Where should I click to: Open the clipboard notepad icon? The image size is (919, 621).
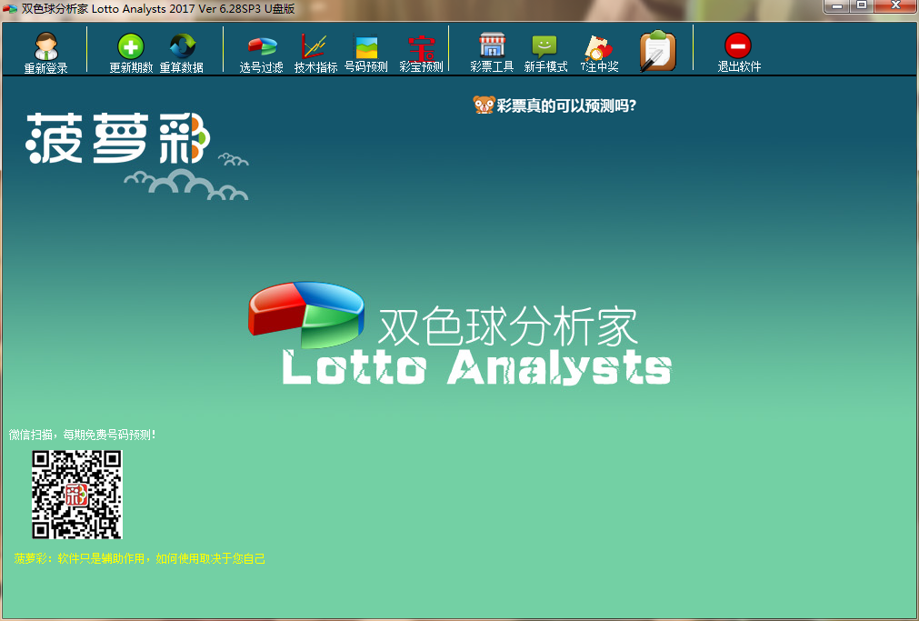(656, 51)
